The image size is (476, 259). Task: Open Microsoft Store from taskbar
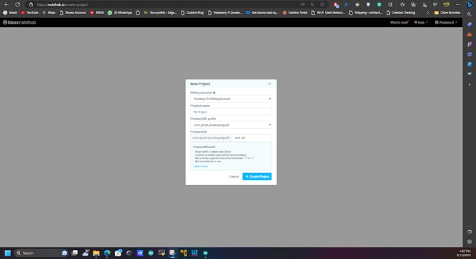(x=118, y=253)
